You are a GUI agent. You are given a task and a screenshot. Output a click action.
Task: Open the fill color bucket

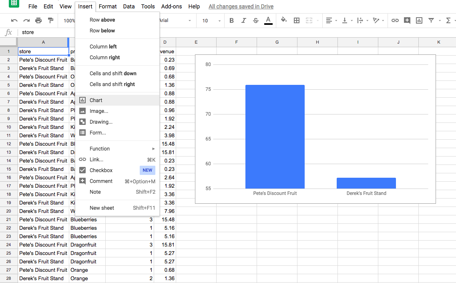pyautogui.click(x=283, y=20)
